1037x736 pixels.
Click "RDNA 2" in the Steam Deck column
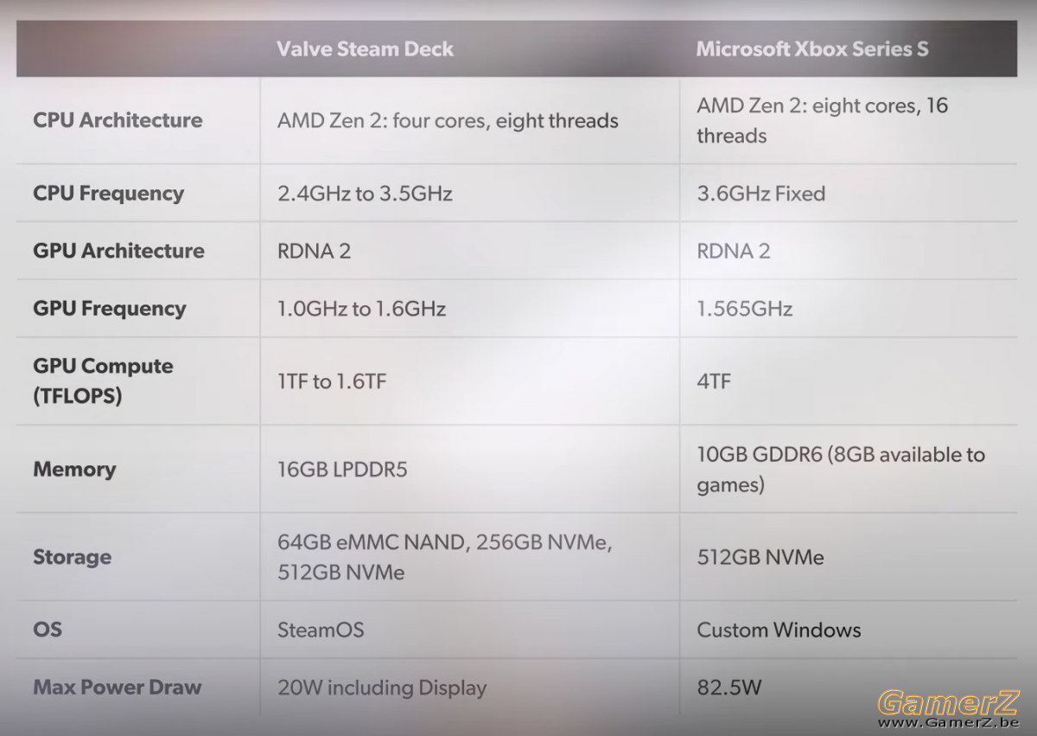(x=314, y=251)
